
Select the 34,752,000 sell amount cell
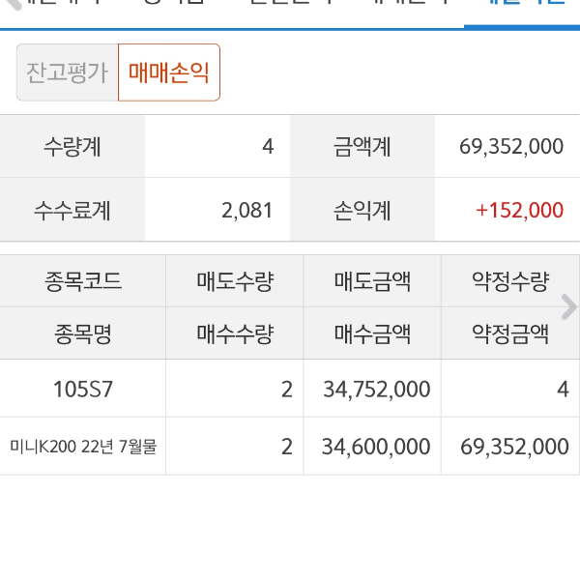376,390
